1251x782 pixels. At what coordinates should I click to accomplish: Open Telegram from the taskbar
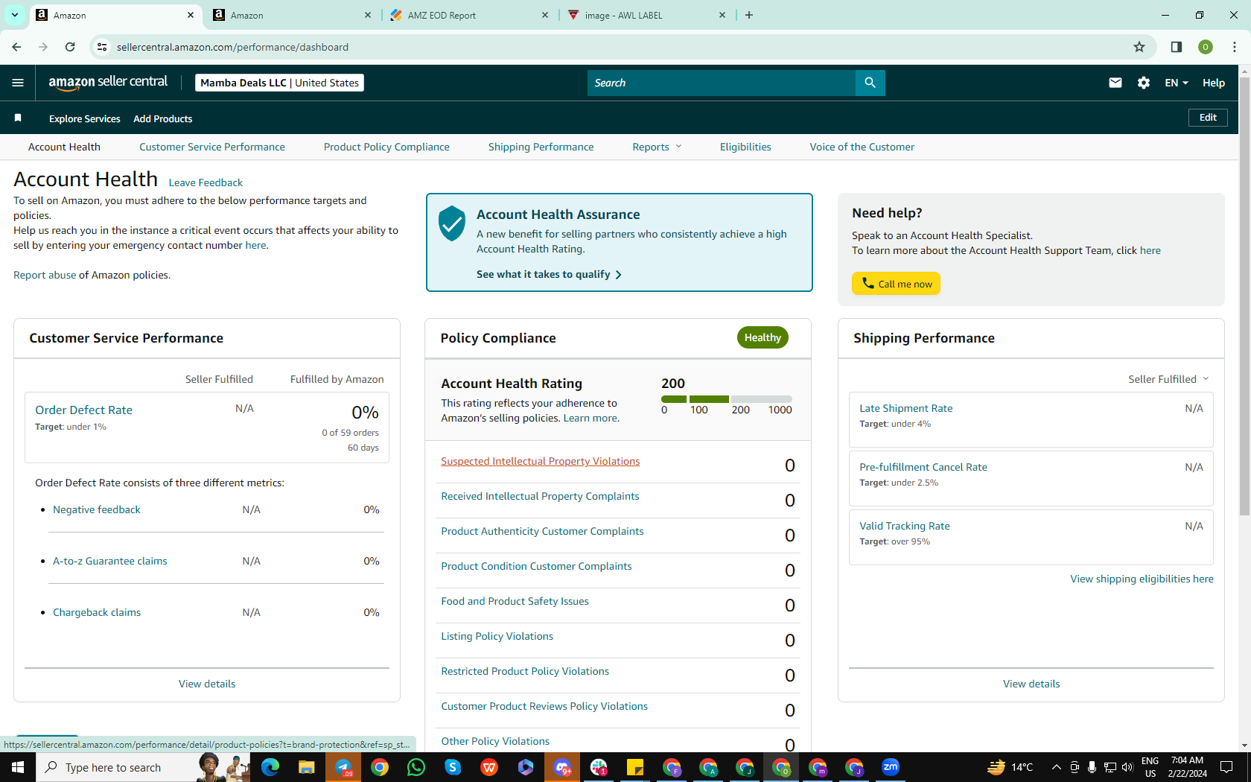pyautogui.click(x=343, y=767)
